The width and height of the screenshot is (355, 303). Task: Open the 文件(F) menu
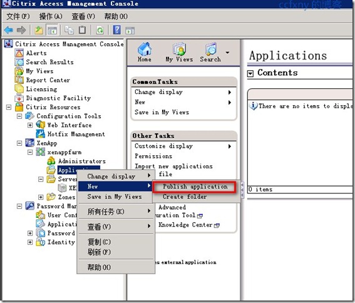pyautogui.click(x=18, y=16)
